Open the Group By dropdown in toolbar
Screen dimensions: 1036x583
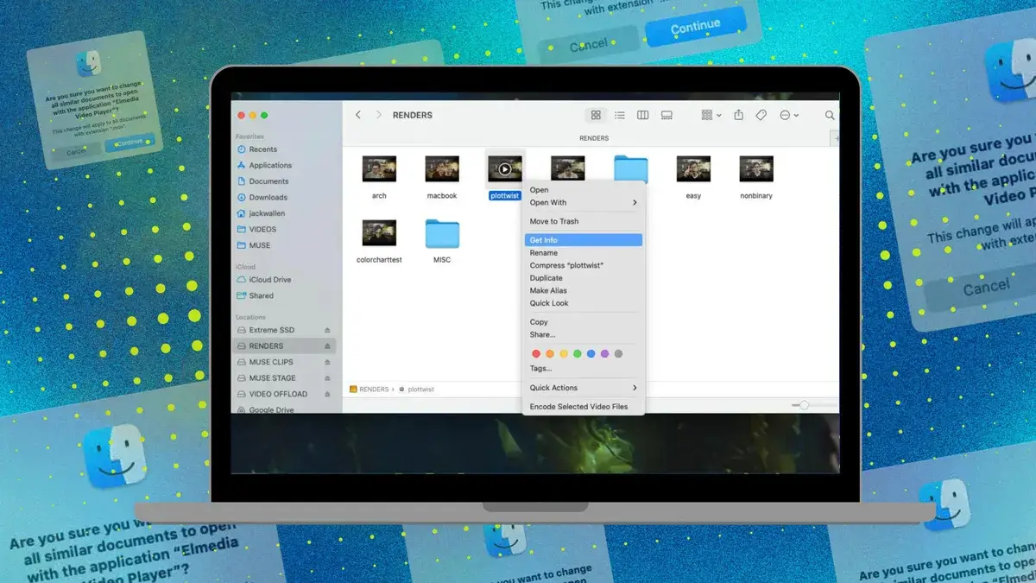point(711,115)
